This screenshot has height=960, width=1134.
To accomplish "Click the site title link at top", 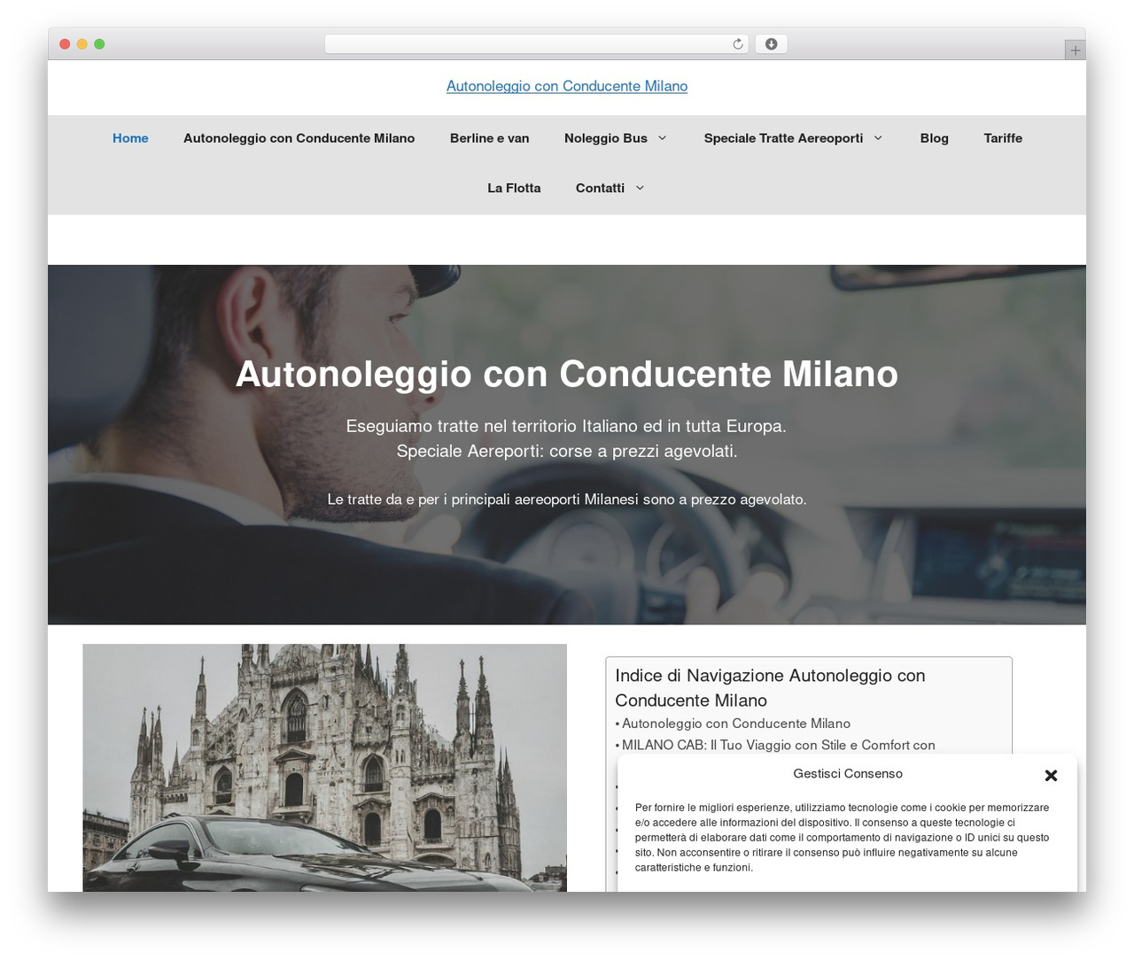I will 567,86.
